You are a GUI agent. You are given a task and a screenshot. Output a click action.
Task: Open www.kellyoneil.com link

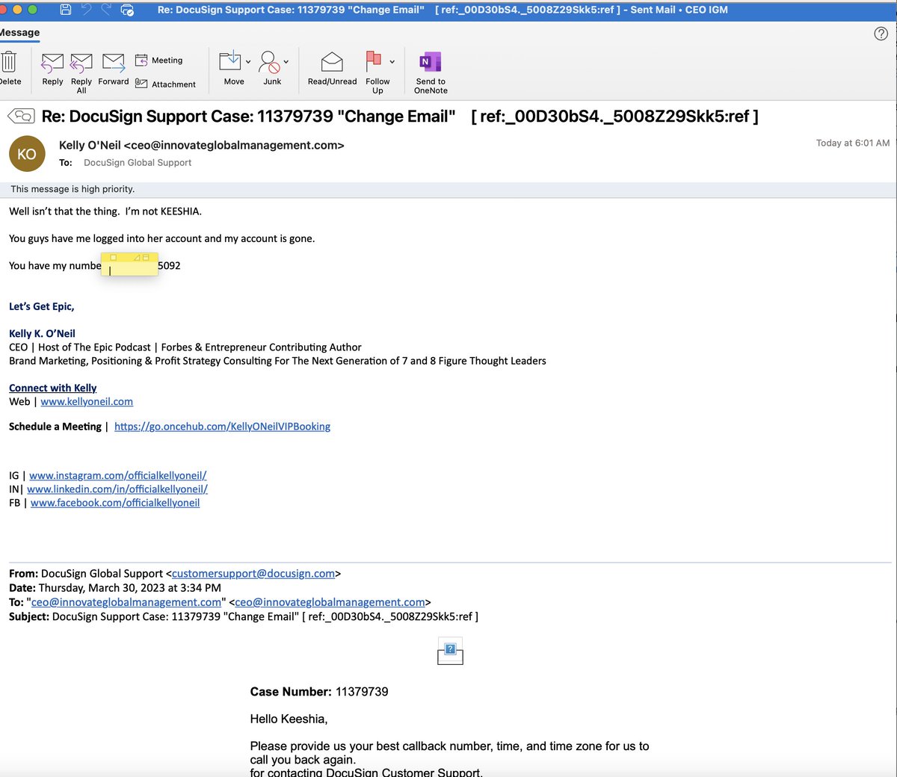click(x=87, y=401)
